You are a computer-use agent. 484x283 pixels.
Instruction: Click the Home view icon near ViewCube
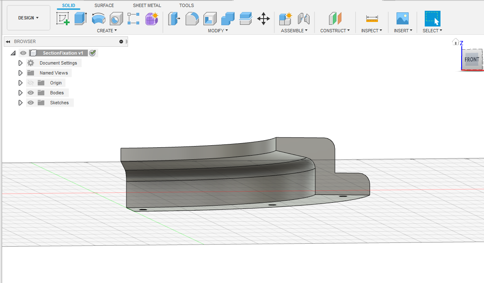click(456, 42)
